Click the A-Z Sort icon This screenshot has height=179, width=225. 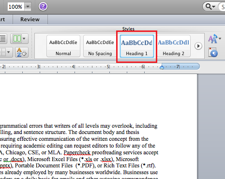(x=22, y=52)
